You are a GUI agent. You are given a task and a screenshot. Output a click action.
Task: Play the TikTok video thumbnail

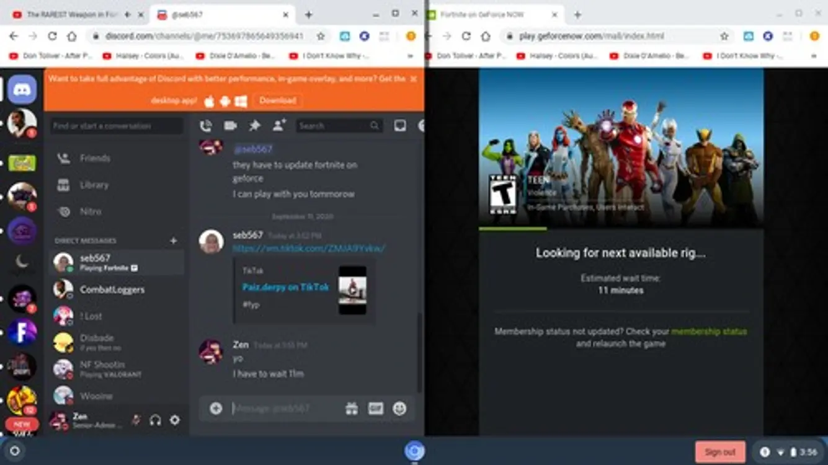coord(352,290)
